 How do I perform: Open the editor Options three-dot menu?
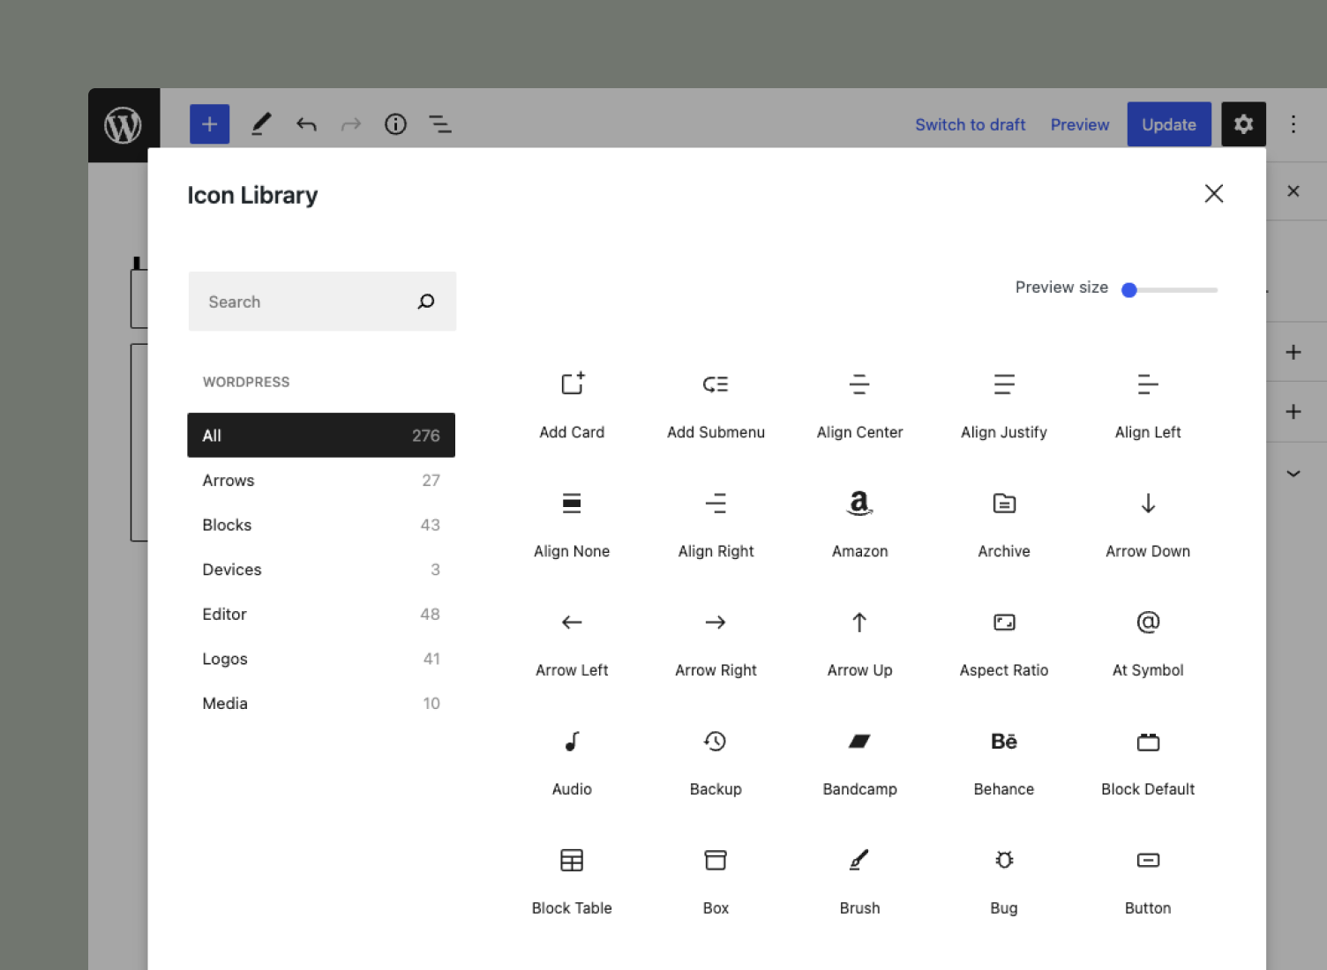pyautogui.click(x=1293, y=124)
